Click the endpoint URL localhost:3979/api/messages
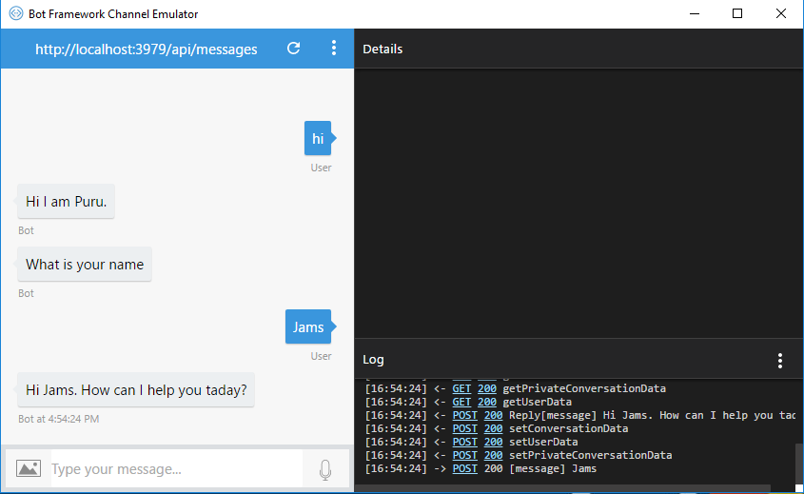This screenshot has width=804, height=494. pos(147,49)
